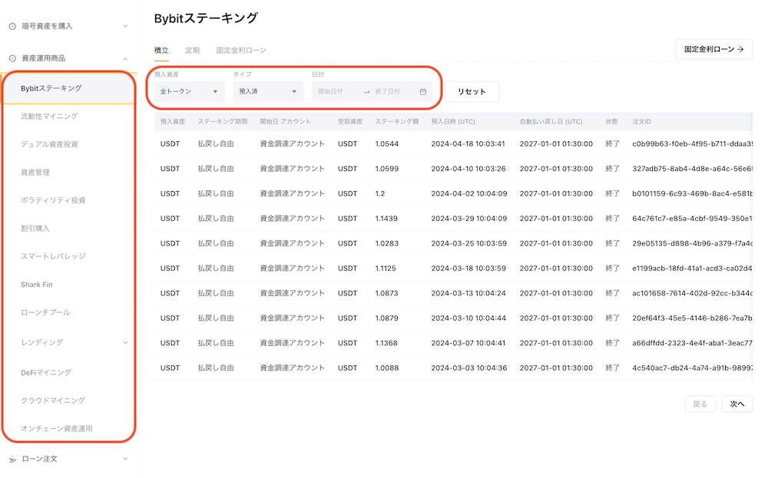Click the 自動払い戻し日 (UTC) column header
The image size is (768, 478).
(x=551, y=121)
